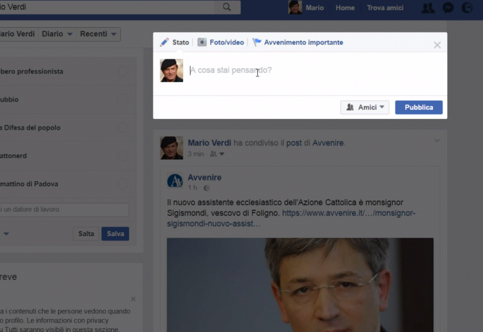The height and width of the screenshot is (332, 483).
Task: Open post options chevron on shared post
Action: pos(437,141)
